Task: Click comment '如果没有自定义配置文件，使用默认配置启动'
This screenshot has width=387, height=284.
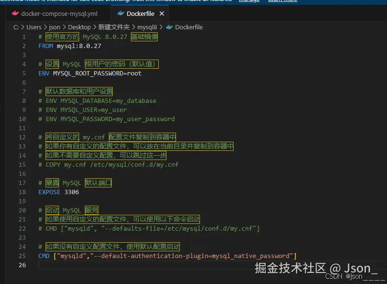Action: point(113,247)
